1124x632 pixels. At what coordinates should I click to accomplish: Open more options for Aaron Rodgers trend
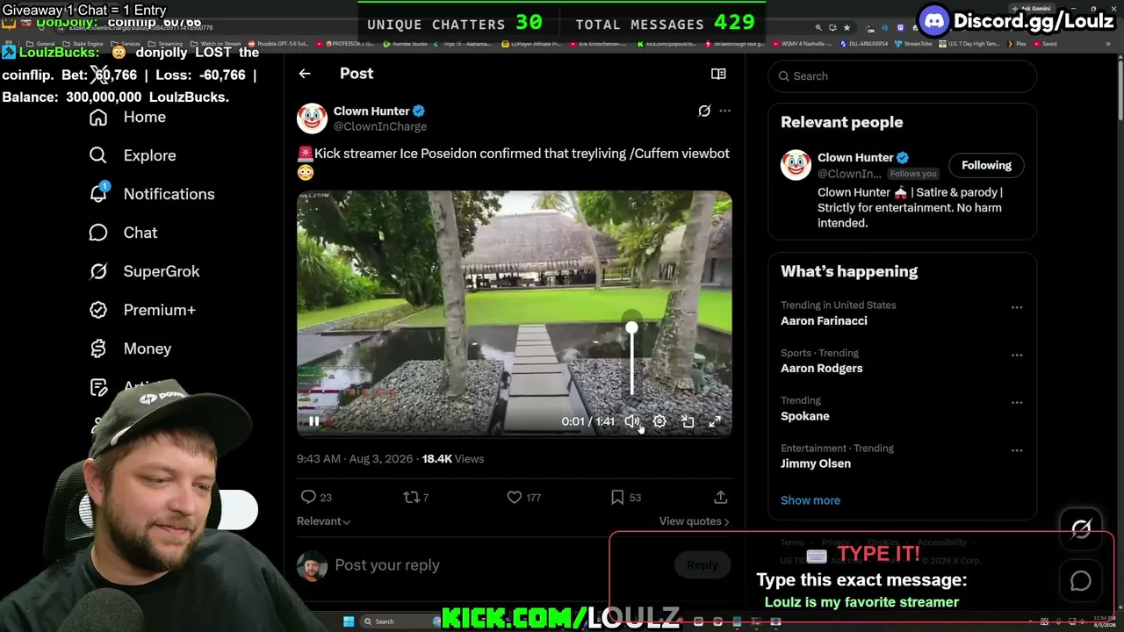(1017, 355)
